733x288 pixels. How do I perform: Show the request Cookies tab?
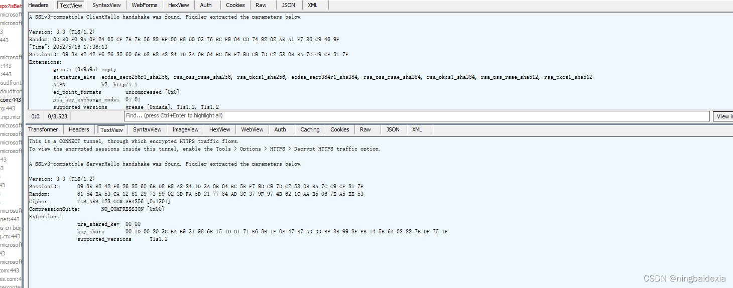point(235,5)
